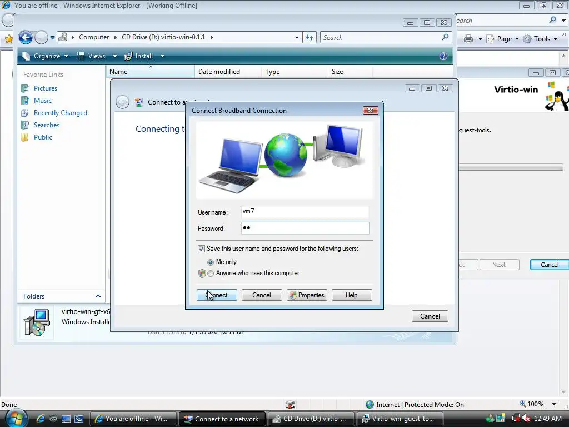569x427 pixels.
Task: Click the User name field containing vm7
Action: pyautogui.click(x=305, y=212)
